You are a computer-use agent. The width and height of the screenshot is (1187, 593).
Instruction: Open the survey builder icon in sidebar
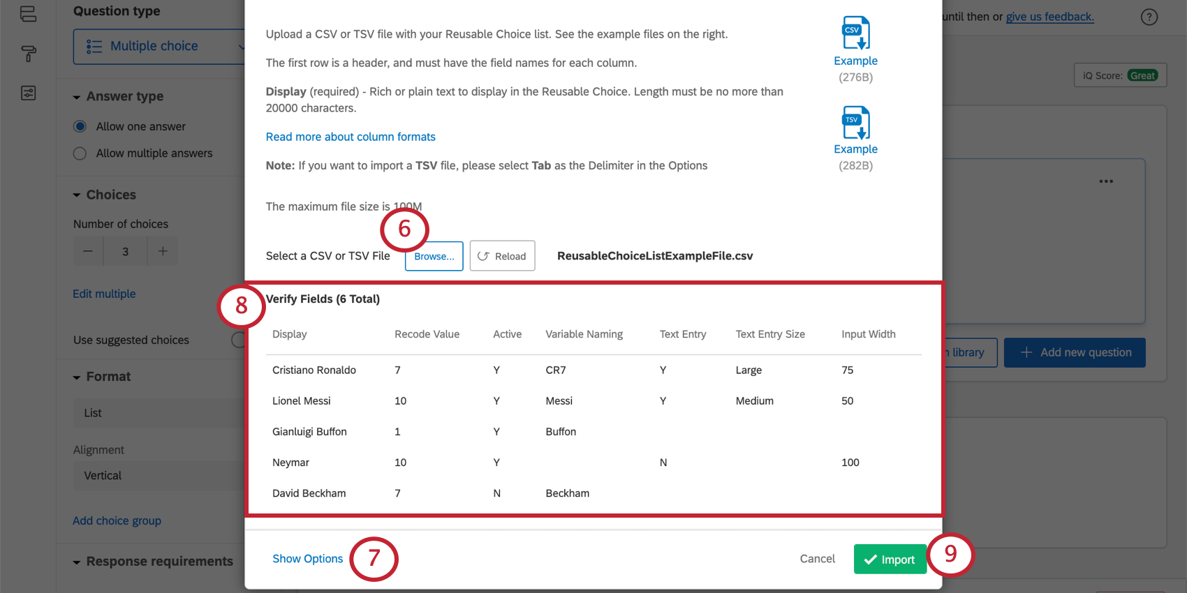(28, 14)
